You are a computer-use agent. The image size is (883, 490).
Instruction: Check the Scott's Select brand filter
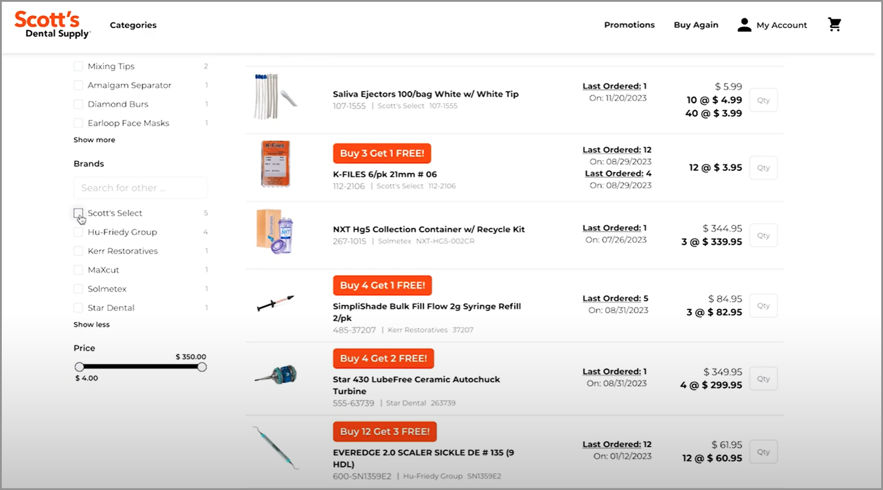(x=78, y=213)
